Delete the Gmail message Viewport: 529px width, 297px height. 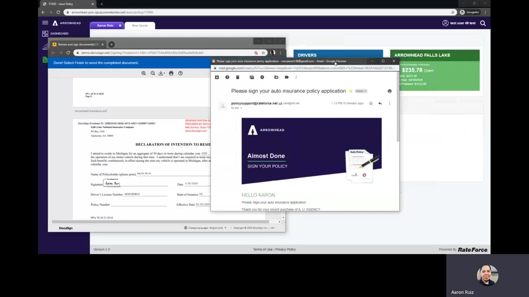pyautogui.click(x=238, y=77)
